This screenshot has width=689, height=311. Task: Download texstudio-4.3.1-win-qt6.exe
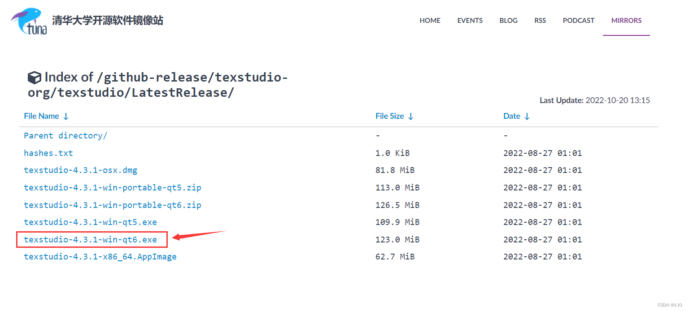91,240
